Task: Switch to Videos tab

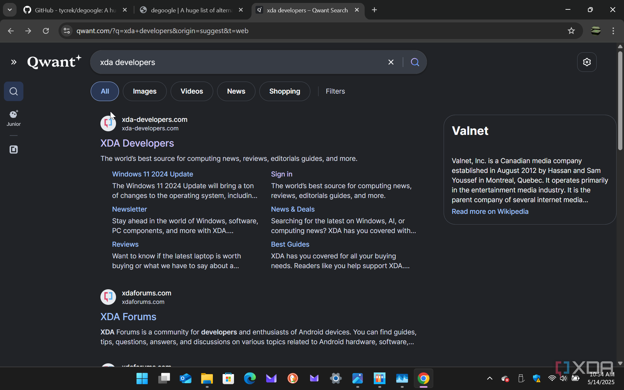Action: point(192,91)
